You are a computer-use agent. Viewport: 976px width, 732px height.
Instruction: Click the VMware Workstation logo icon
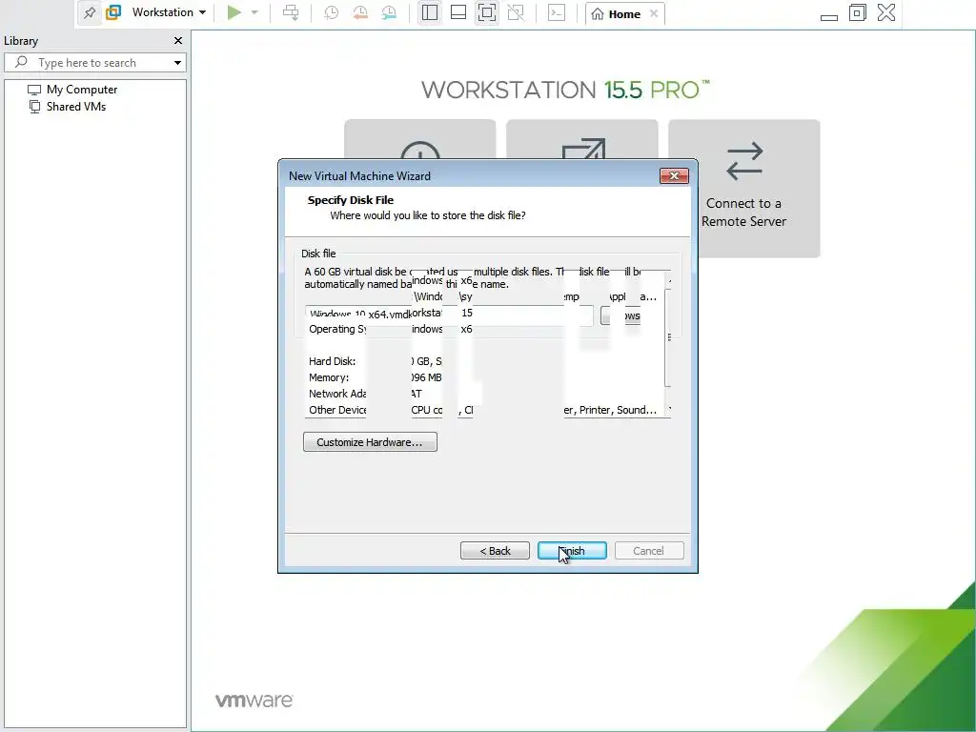[113, 12]
